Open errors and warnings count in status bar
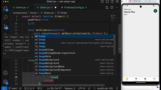This screenshot has width=161, height=90. tap(29, 88)
